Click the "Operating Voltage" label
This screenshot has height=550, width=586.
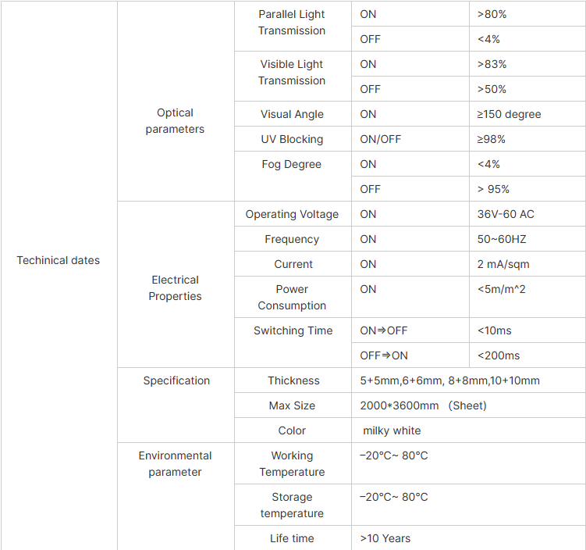pyautogui.click(x=292, y=214)
